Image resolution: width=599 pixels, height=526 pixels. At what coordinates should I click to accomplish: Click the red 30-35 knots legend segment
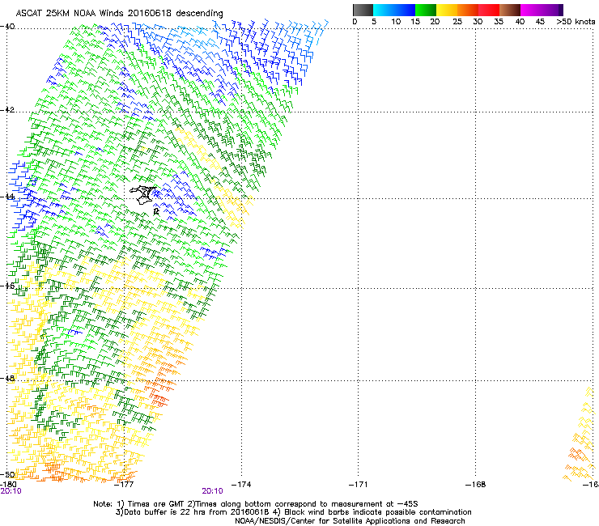click(x=489, y=10)
